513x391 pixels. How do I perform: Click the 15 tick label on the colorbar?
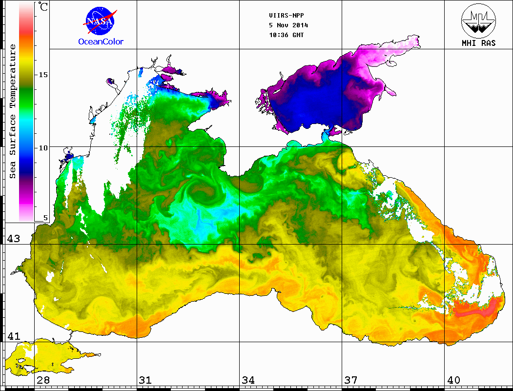pos(43,75)
